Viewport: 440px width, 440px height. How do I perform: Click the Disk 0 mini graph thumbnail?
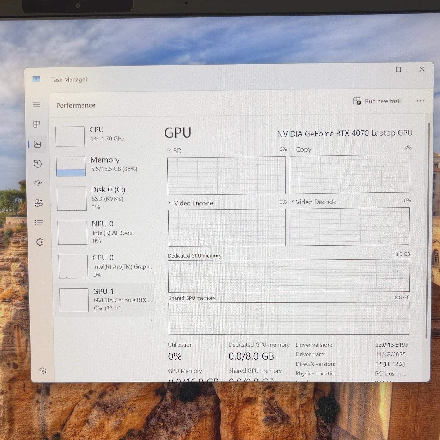[72, 199]
